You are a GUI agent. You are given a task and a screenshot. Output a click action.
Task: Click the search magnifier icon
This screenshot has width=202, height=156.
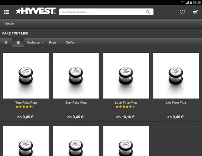point(148,12)
